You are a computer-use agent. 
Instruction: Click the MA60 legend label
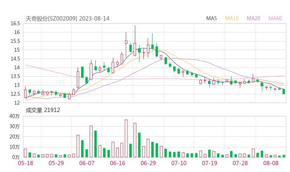tap(275, 18)
